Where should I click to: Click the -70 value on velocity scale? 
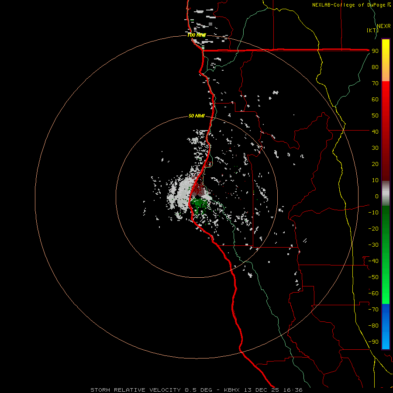click(373, 310)
